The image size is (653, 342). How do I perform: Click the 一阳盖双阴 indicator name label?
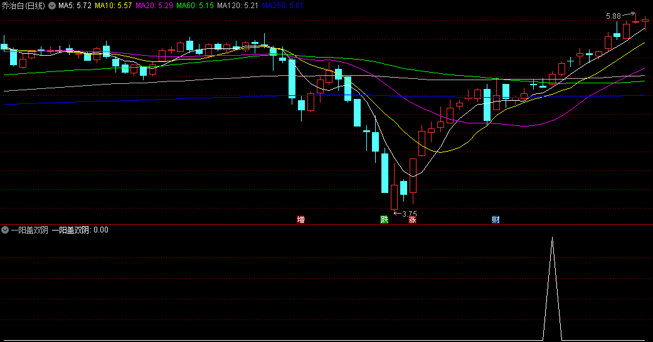click(x=29, y=230)
